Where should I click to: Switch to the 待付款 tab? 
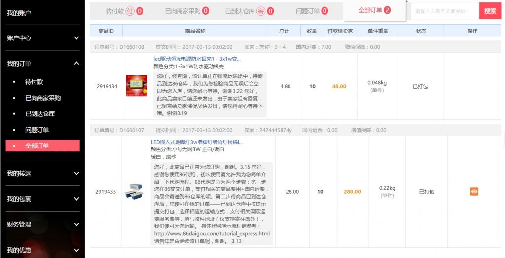124,11
